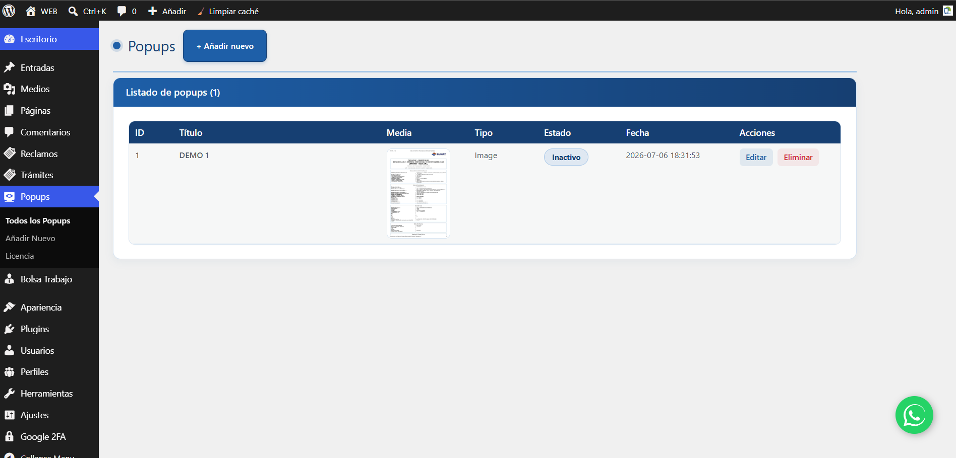Viewport: 956px width, 458px height.
Task: Click the + Añadir nuevo button
Action: point(225,46)
